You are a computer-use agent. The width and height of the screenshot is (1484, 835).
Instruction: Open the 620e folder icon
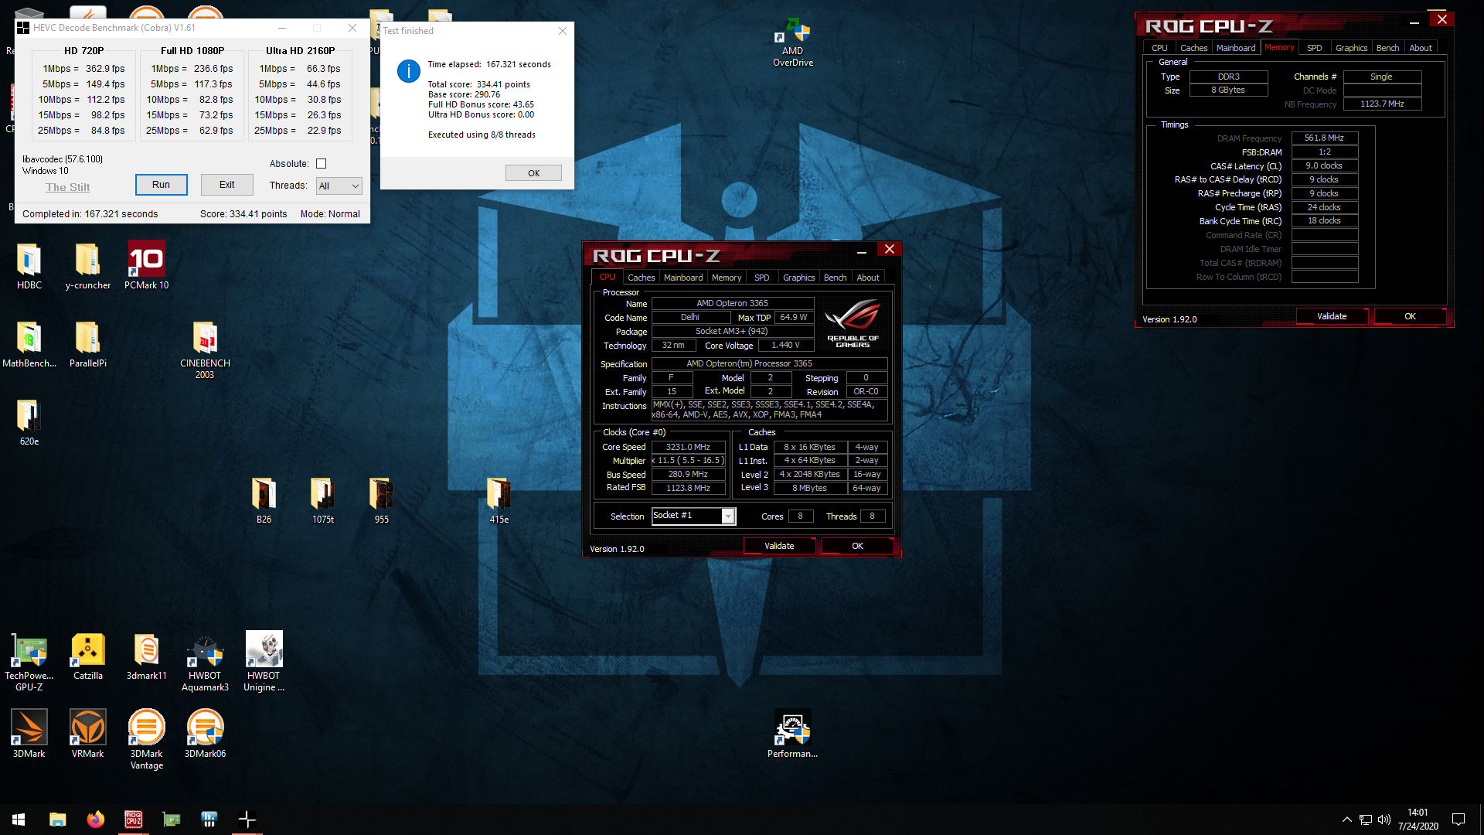(x=29, y=422)
